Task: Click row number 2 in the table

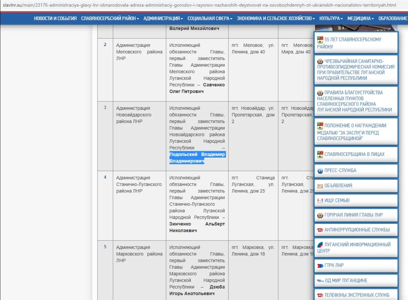Action: pos(105,44)
